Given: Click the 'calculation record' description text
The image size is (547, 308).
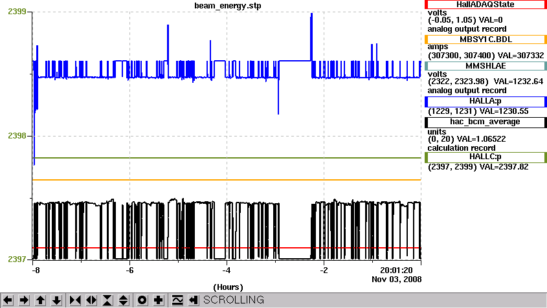Looking at the screenshot, I should [x=462, y=148].
